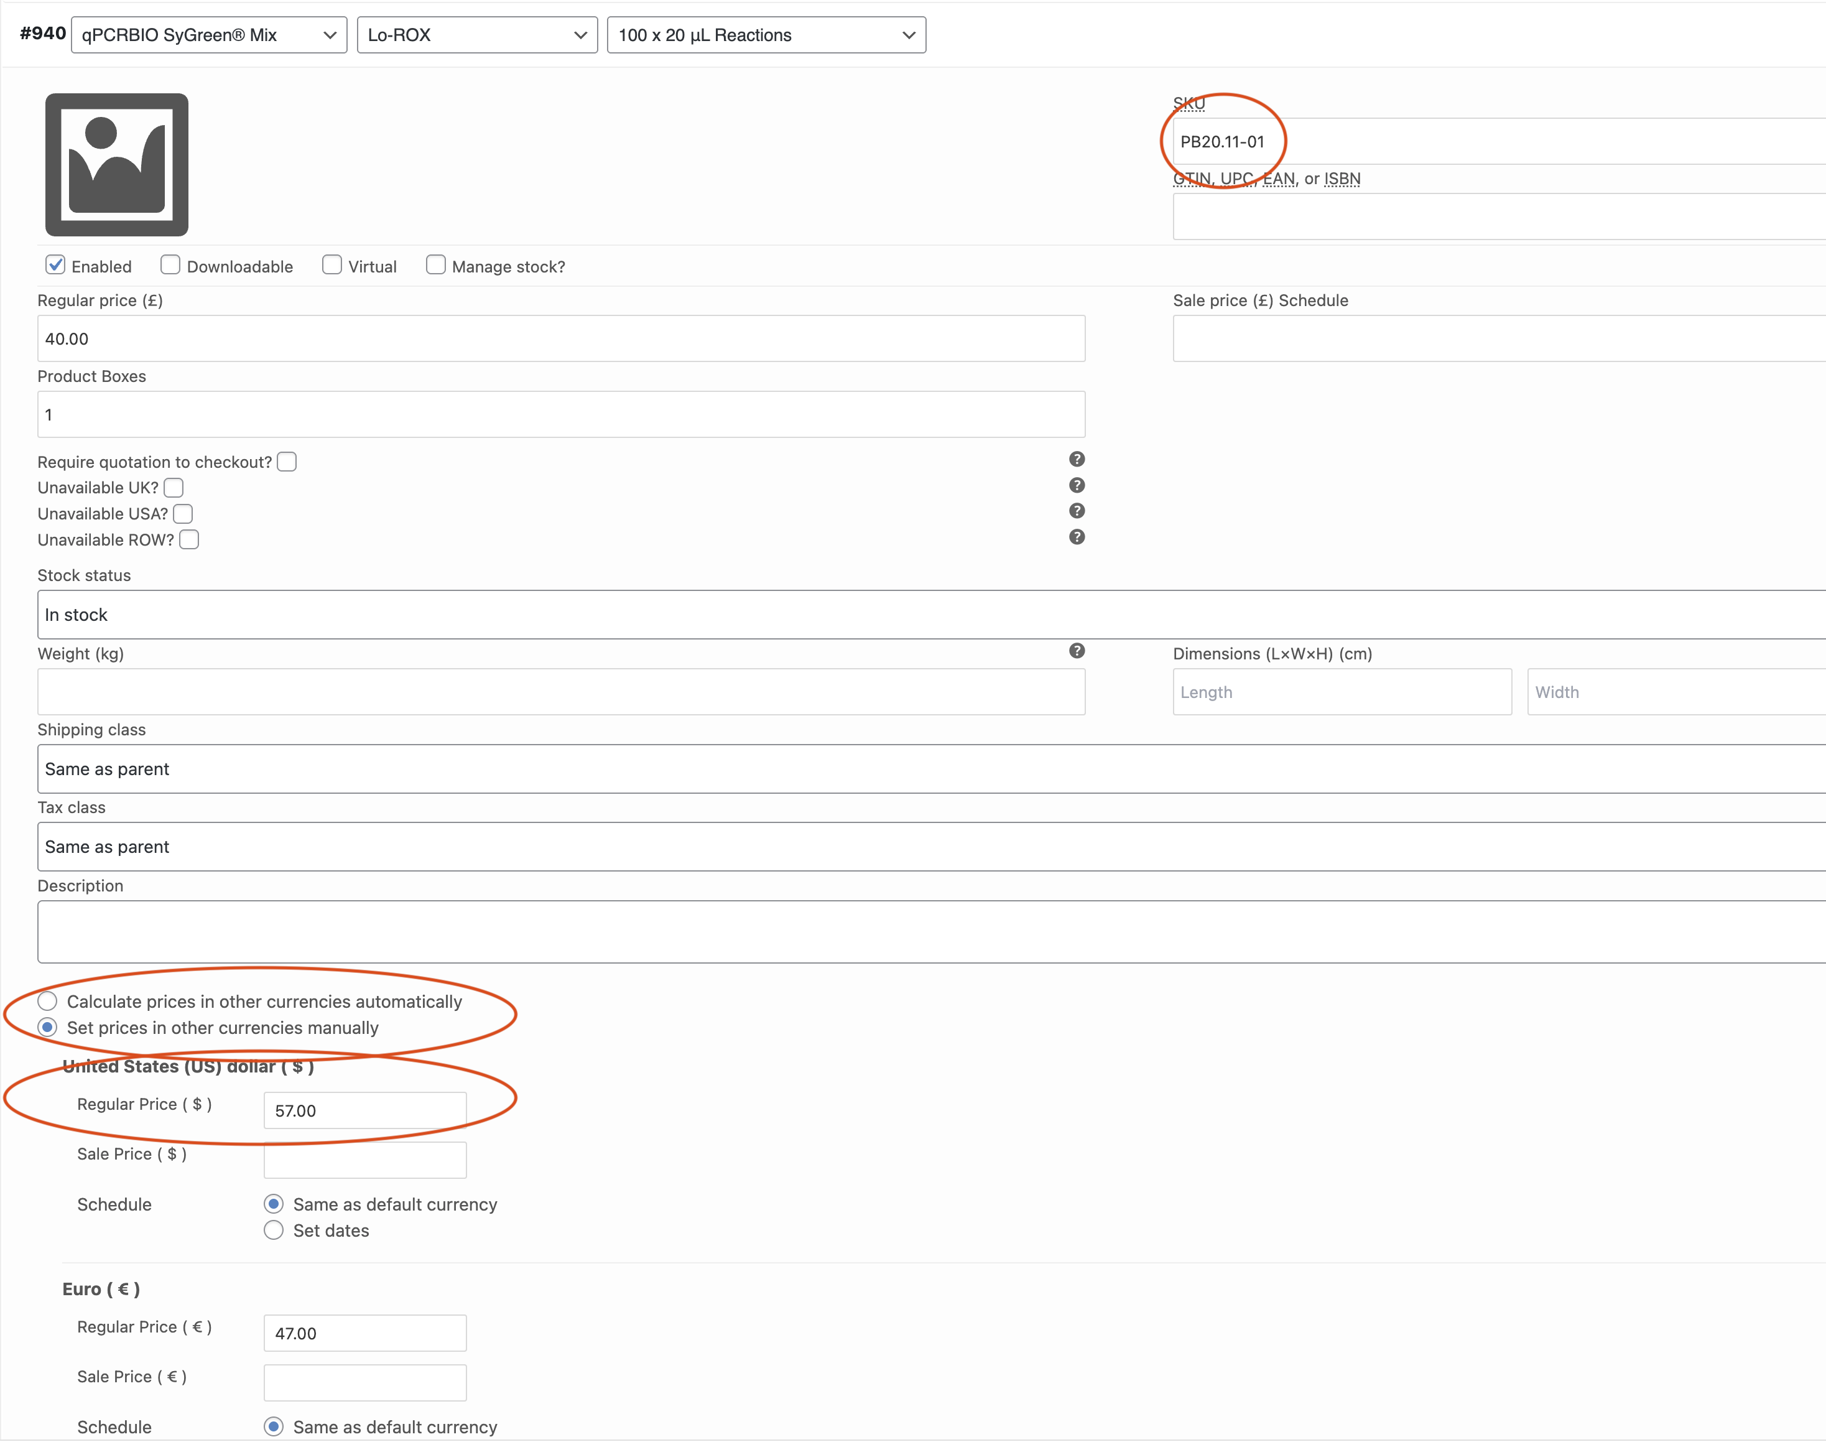This screenshot has width=1826, height=1442.
Task: Click help icon beside Unavailable ROW
Action: [x=1077, y=537]
